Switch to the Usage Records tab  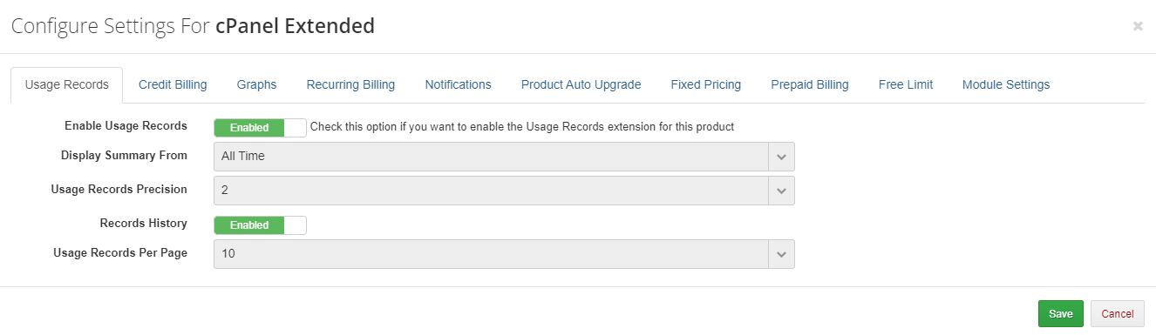[x=67, y=85]
